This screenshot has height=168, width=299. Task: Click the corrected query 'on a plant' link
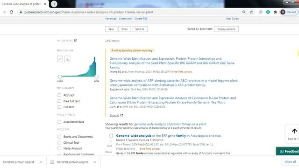pos(170,124)
